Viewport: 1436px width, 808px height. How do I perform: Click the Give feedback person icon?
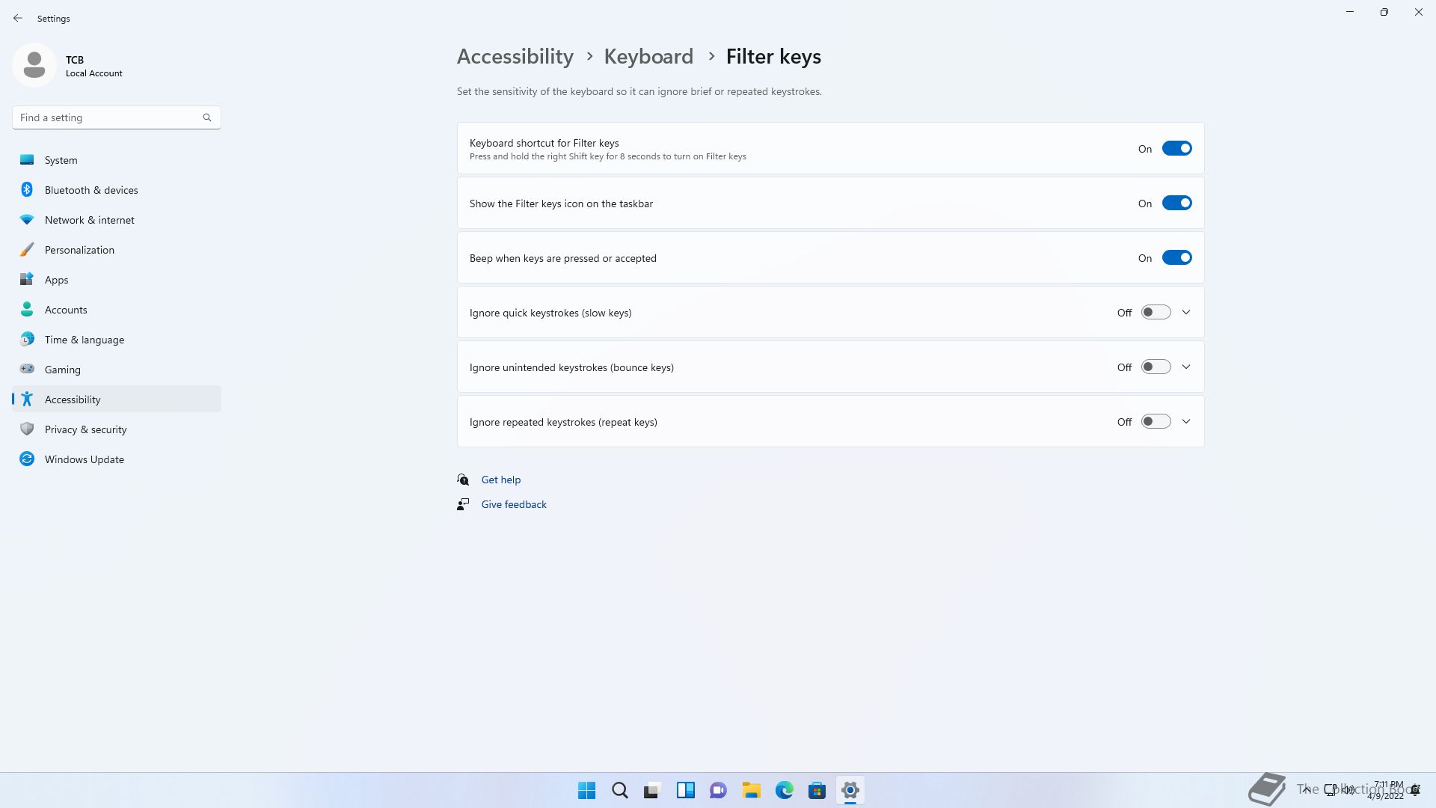(463, 504)
